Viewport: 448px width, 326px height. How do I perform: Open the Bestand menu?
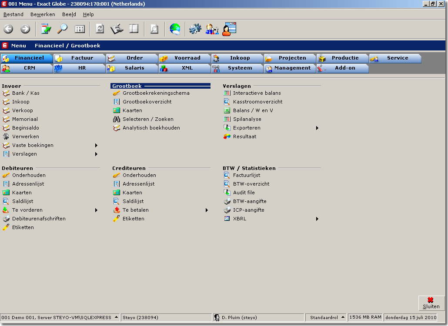pyautogui.click(x=13, y=14)
